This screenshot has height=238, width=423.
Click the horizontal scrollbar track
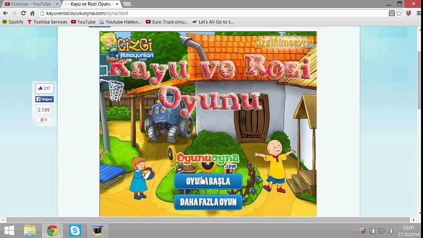209,220
